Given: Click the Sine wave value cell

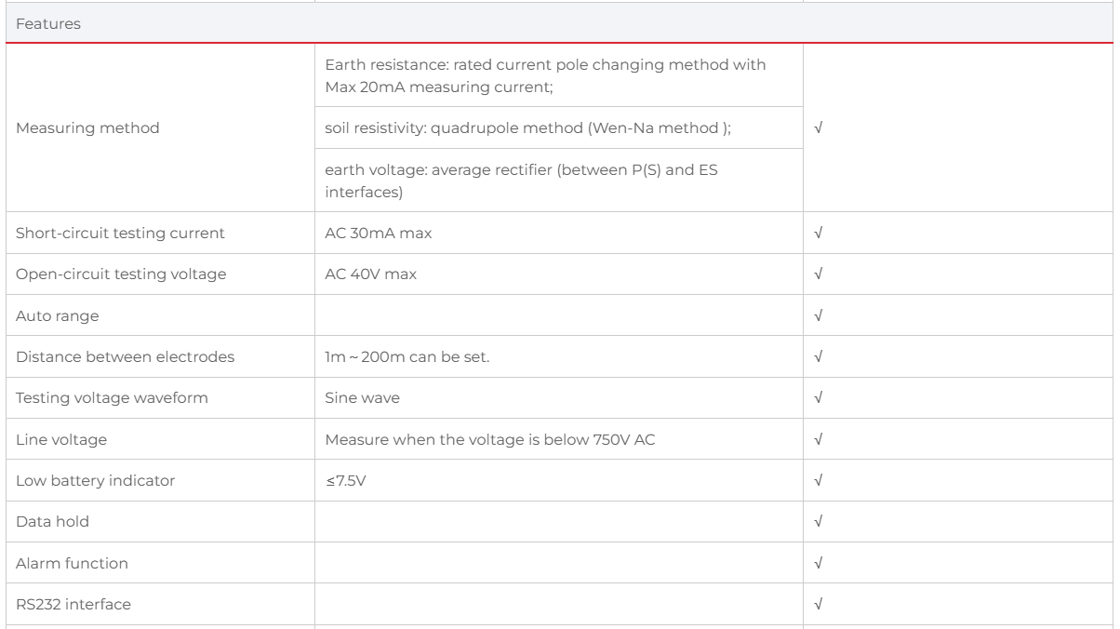Looking at the screenshot, I should (x=558, y=398).
